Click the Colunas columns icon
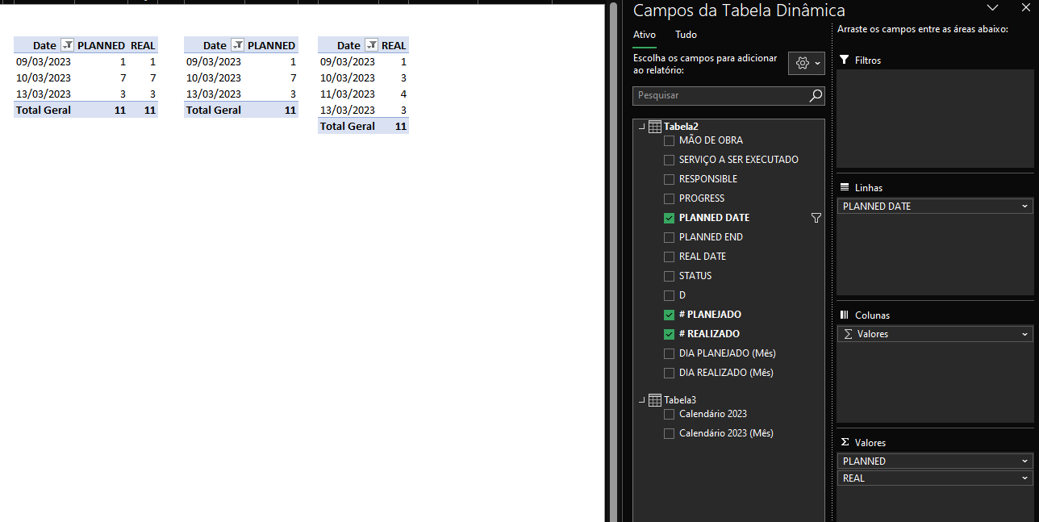The image size is (1039, 522). (845, 315)
